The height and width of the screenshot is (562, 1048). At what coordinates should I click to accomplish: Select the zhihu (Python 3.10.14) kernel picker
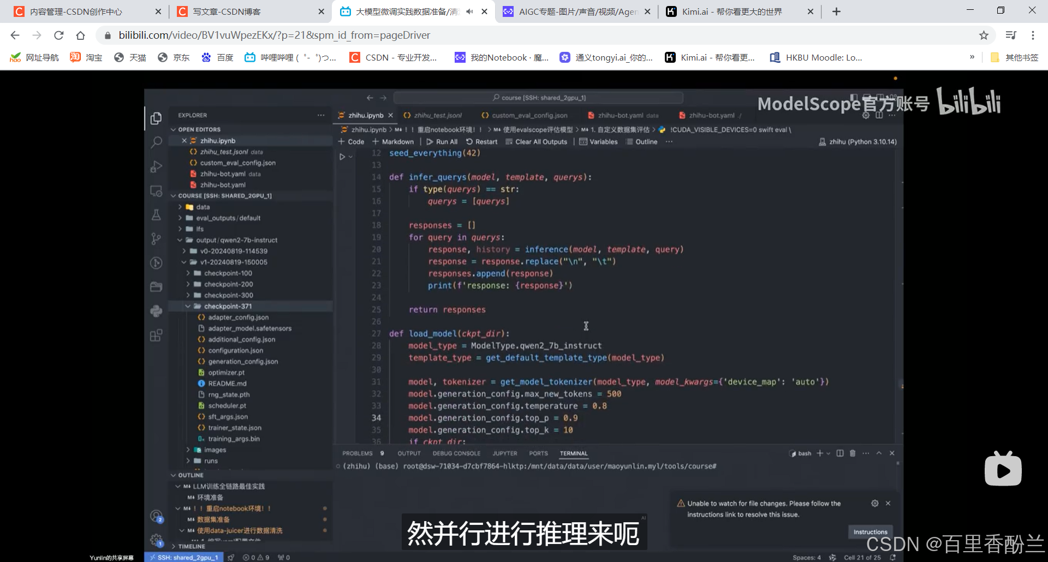[x=858, y=142]
